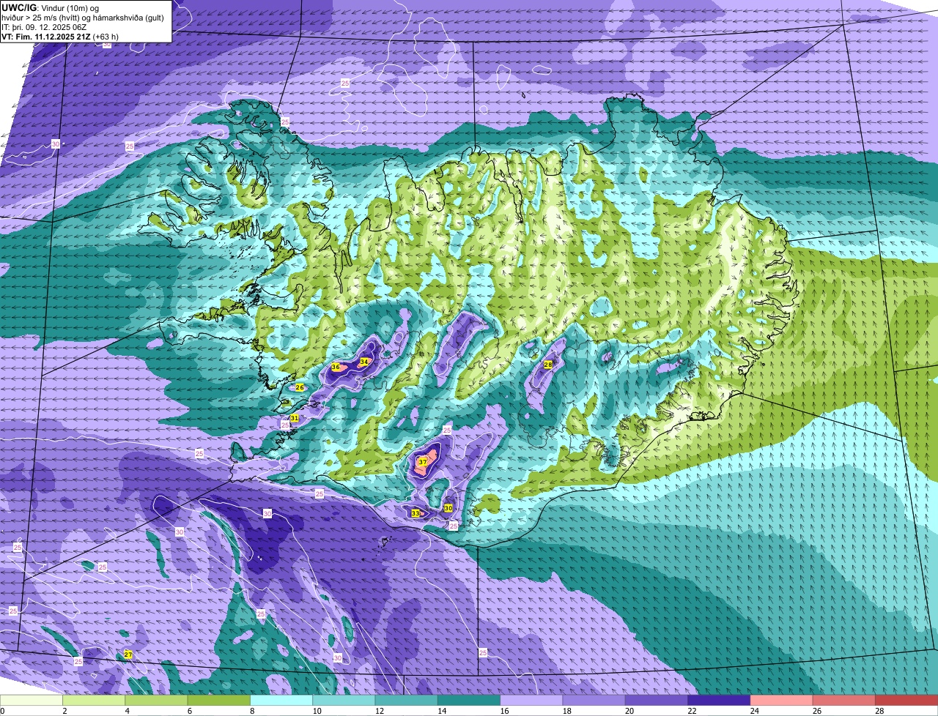Select the legend segment between 18 and 20
The height and width of the screenshot is (716, 938).
594,700
